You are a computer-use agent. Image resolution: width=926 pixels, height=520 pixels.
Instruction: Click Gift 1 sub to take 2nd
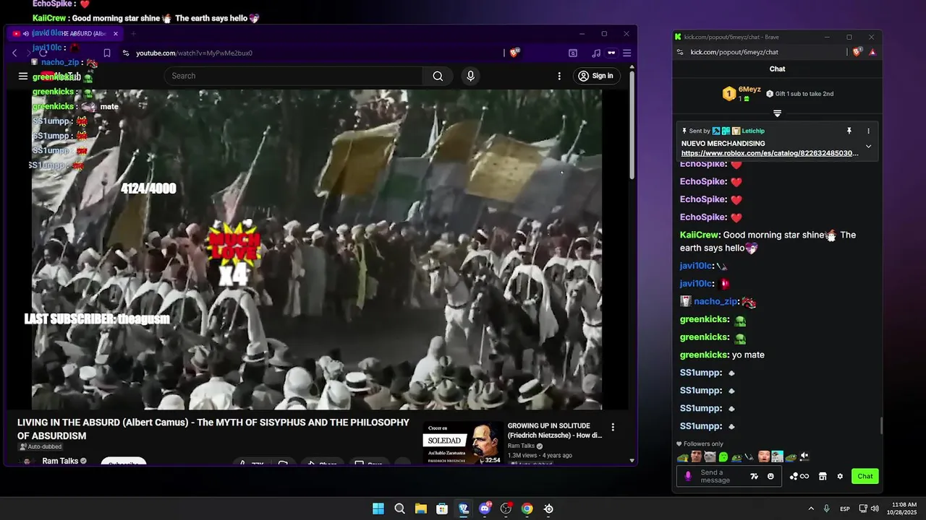click(800, 94)
